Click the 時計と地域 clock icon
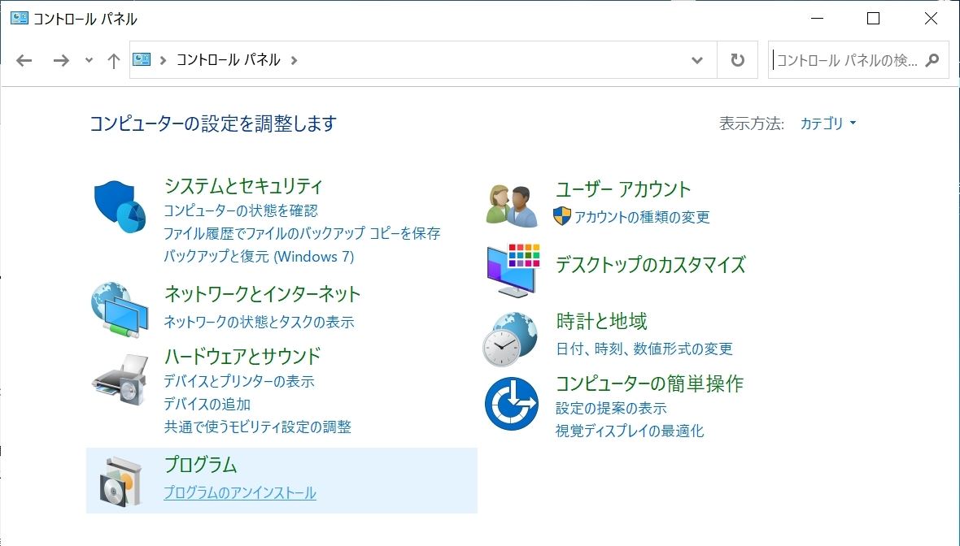This screenshot has height=546, width=960. click(x=511, y=336)
